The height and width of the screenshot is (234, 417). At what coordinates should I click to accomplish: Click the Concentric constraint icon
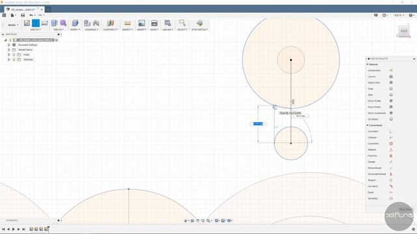(x=391, y=144)
